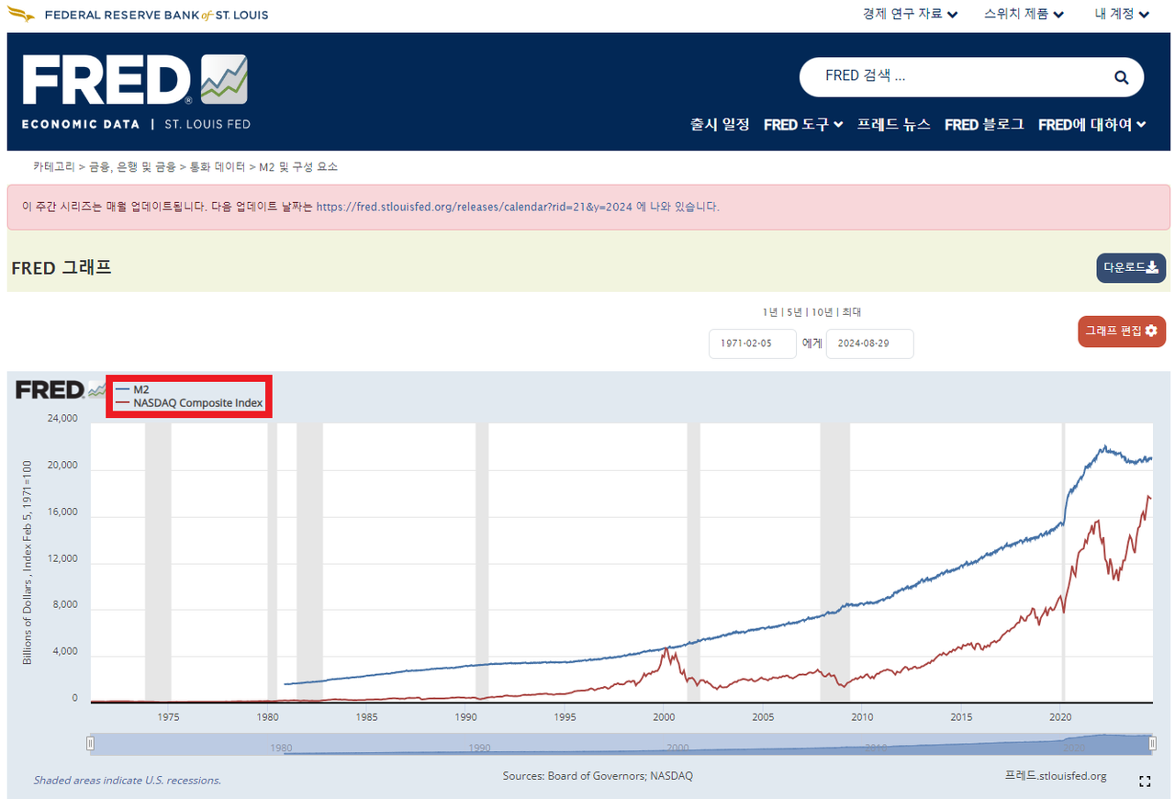Toggle NASDAQ Composite Index legend entry
The image size is (1175, 799).
[x=189, y=403]
